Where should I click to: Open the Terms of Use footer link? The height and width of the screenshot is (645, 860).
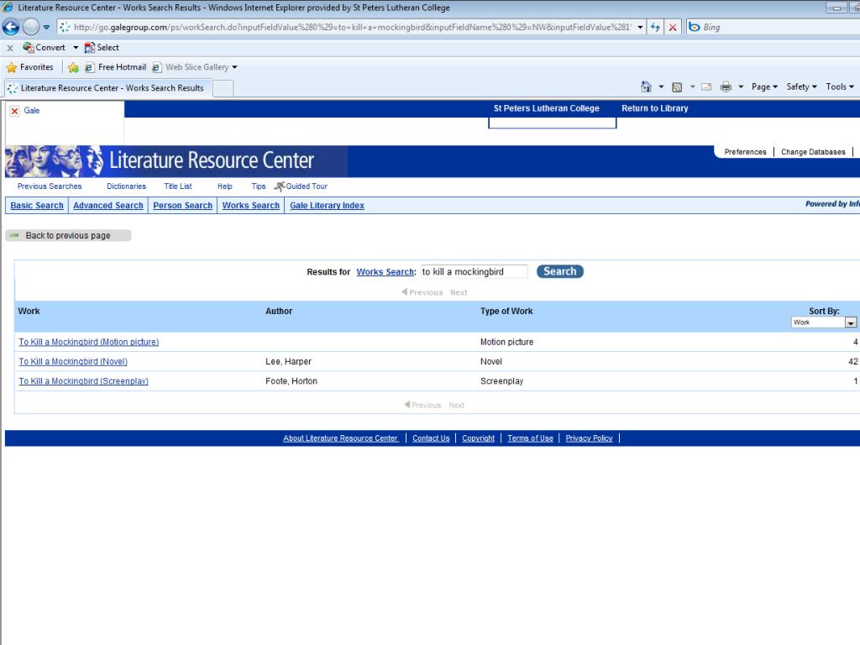tap(530, 438)
